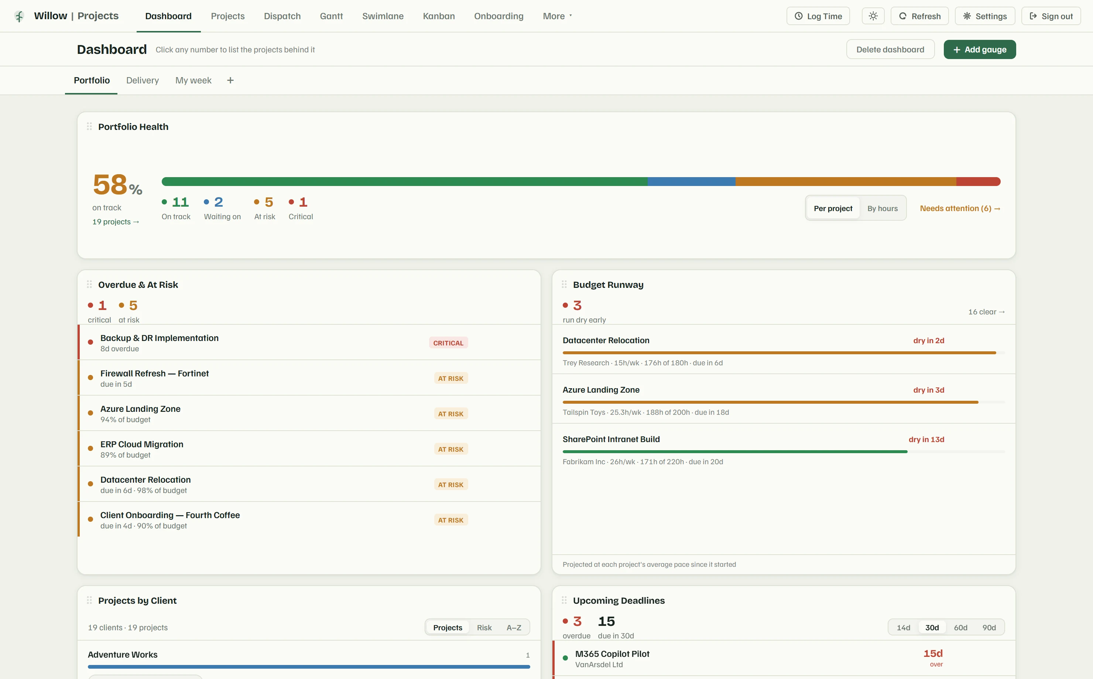This screenshot has width=1093, height=679.
Task: Open Backup & DR Implementation row
Action: (309, 343)
